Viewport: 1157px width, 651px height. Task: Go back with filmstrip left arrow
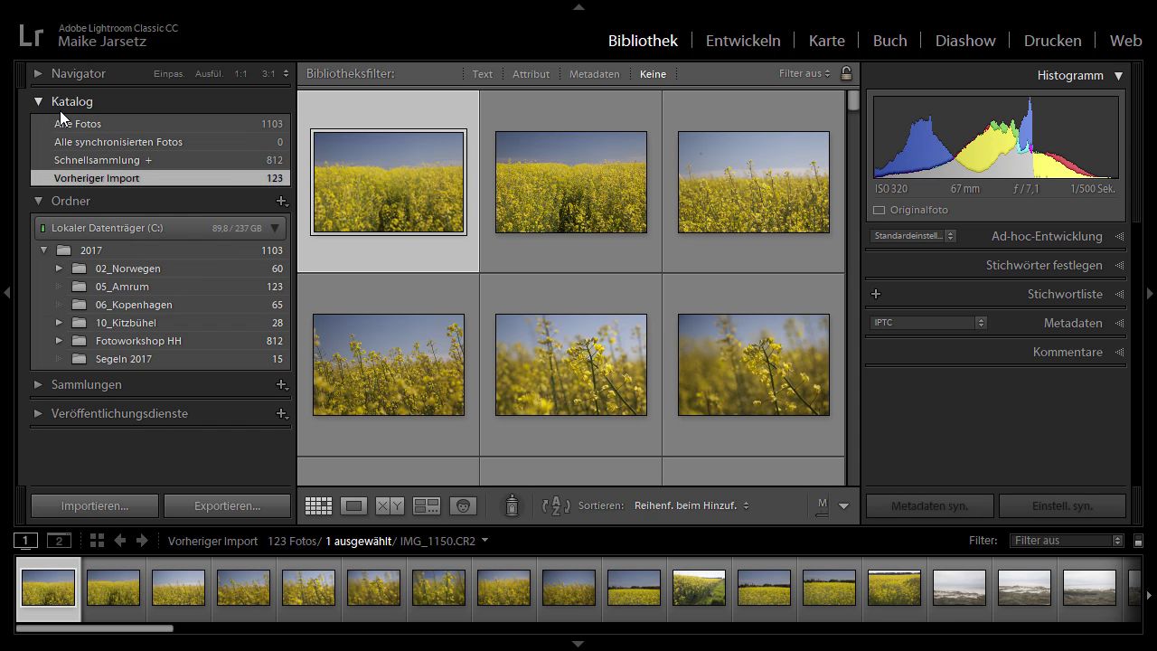[119, 541]
